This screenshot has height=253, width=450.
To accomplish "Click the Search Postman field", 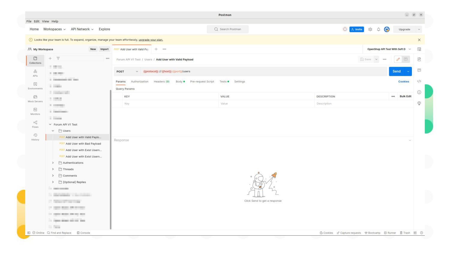I will (228, 29).
